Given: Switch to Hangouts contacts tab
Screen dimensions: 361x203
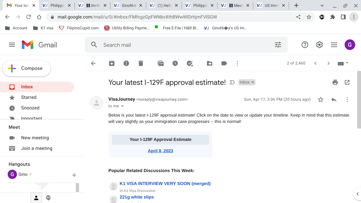Looking at the screenshot, I should click(36, 198).
